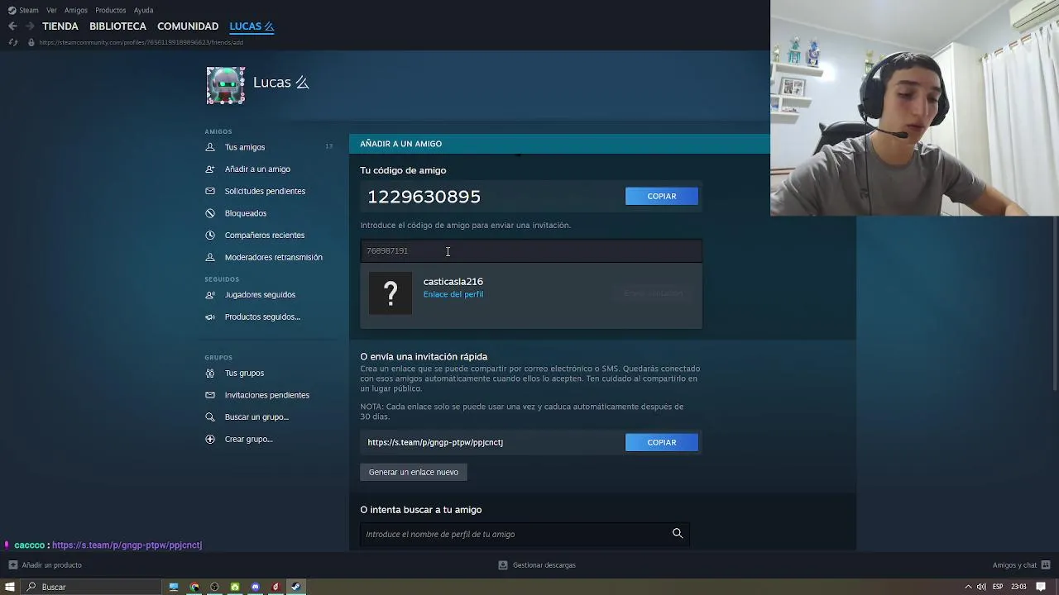Viewport: 1059px width, 595px height.
Task: Click the Steam taskbar icon
Action: click(x=295, y=587)
